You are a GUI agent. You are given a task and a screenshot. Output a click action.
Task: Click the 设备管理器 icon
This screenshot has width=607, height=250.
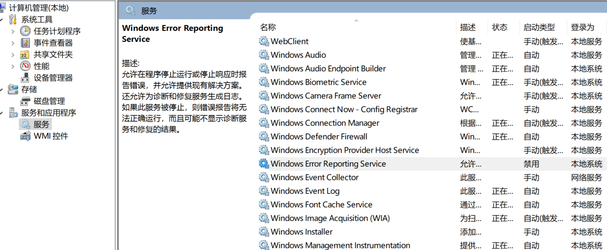26,78
